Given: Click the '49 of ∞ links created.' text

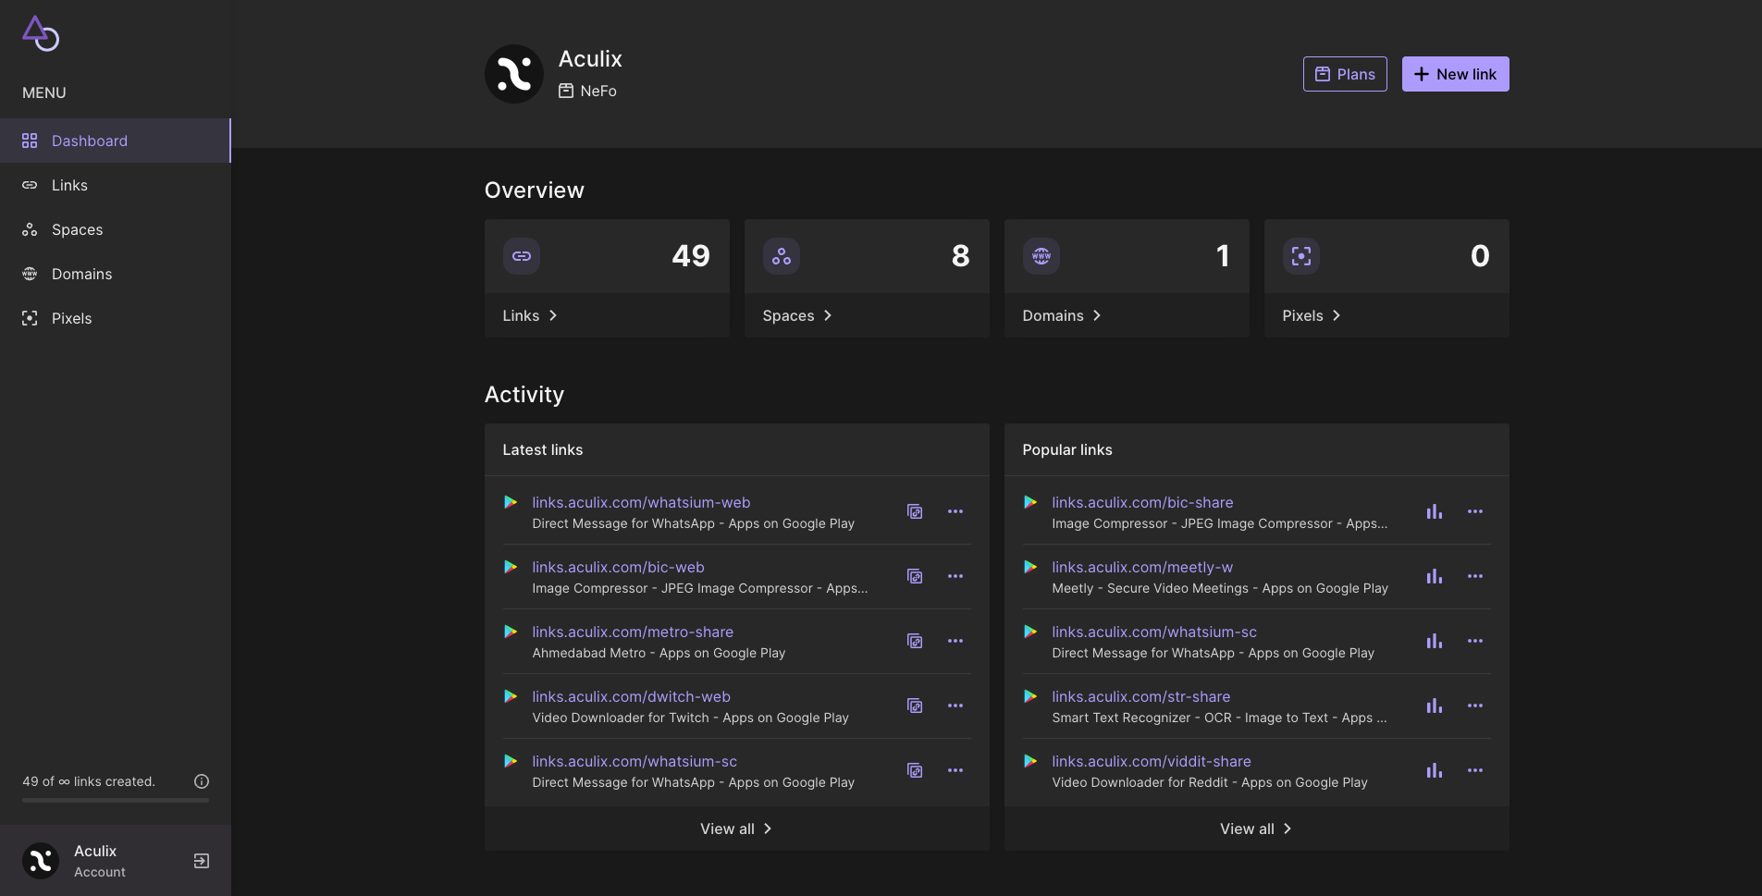Looking at the screenshot, I should point(89,781).
